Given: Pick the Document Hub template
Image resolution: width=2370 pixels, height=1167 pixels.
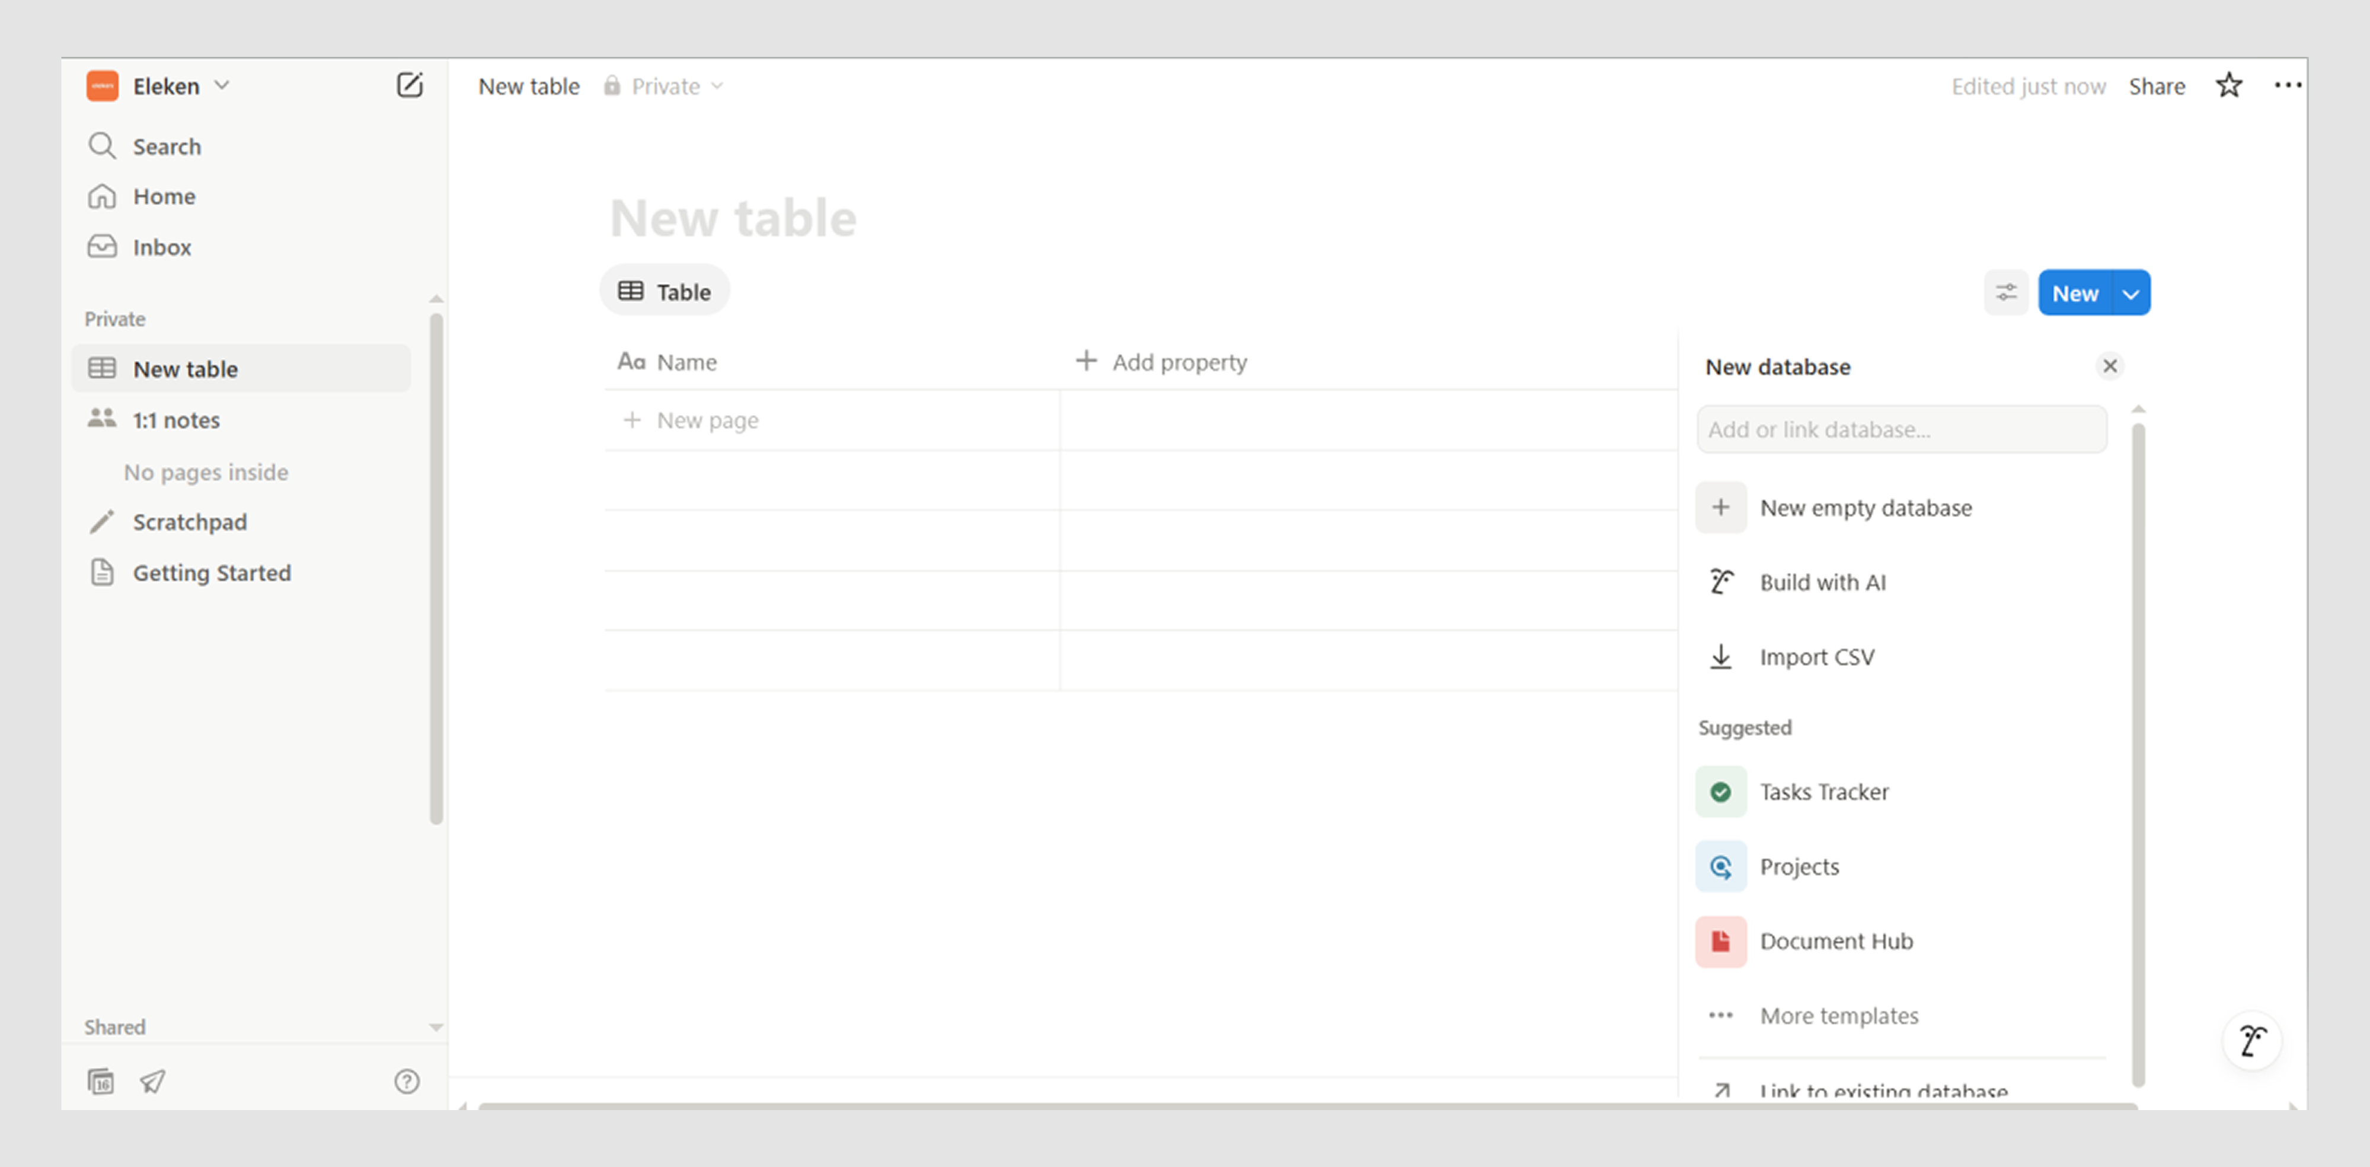Looking at the screenshot, I should click(1901, 940).
